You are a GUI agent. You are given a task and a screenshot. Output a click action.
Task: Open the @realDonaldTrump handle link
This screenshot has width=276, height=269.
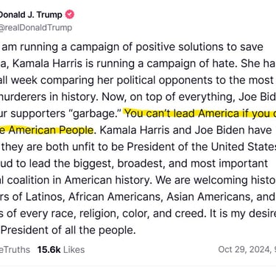click(36, 27)
